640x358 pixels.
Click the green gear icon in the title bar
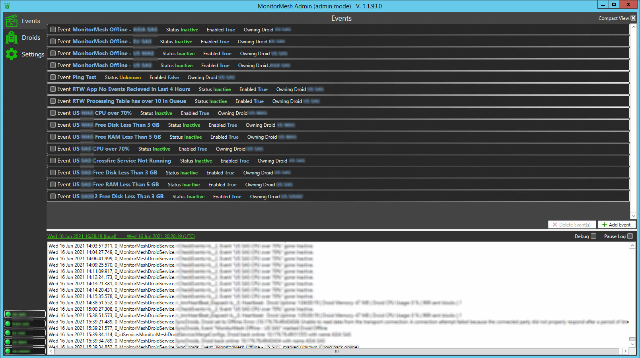[6, 6]
